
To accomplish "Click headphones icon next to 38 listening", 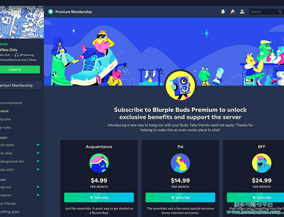I will point(17,55).
